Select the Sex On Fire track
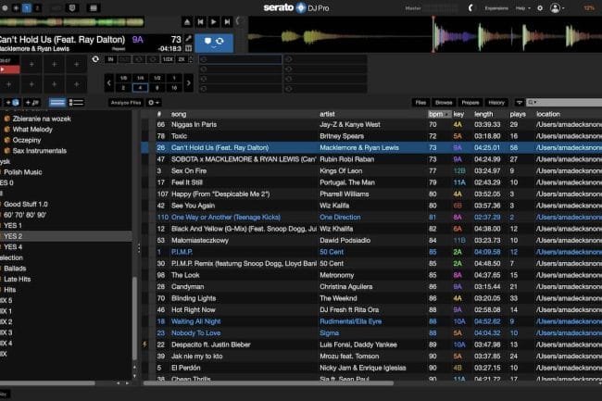This screenshot has height=401, width=602. coord(371,170)
